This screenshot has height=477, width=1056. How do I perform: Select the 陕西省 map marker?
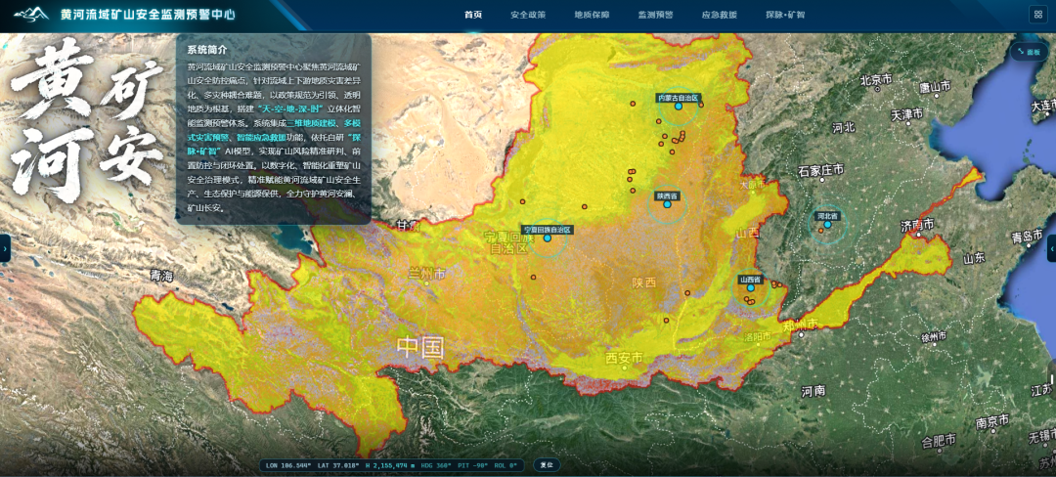[667, 204]
